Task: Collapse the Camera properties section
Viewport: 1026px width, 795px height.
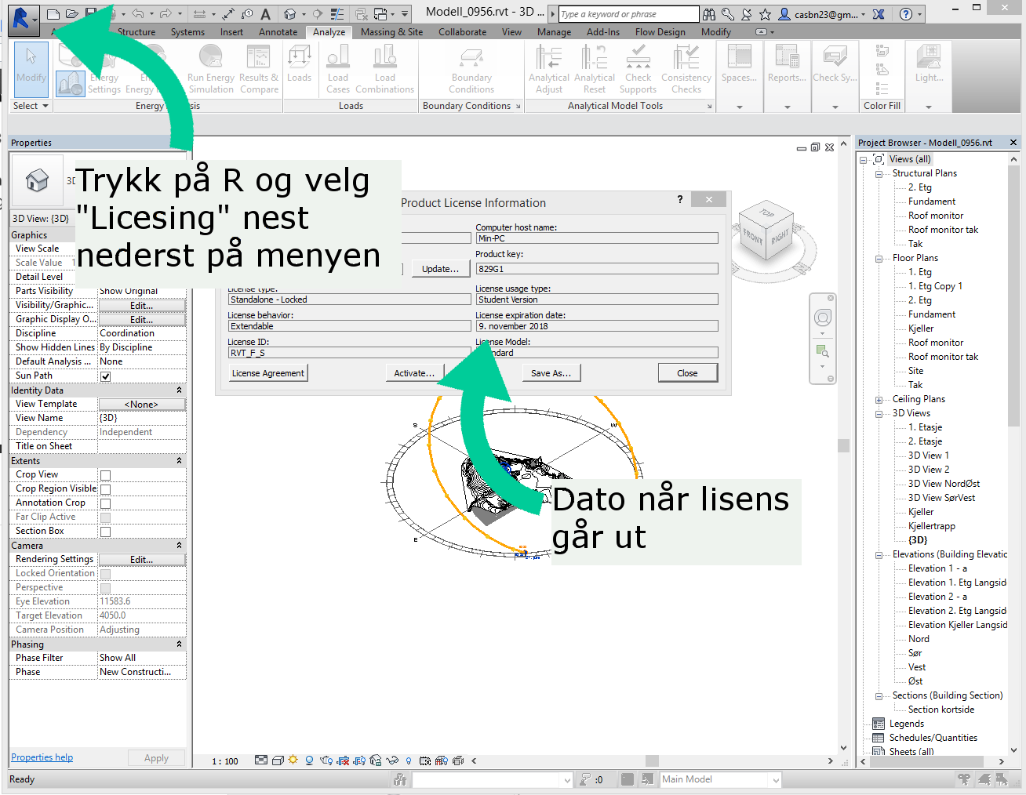Action: [179, 545]
